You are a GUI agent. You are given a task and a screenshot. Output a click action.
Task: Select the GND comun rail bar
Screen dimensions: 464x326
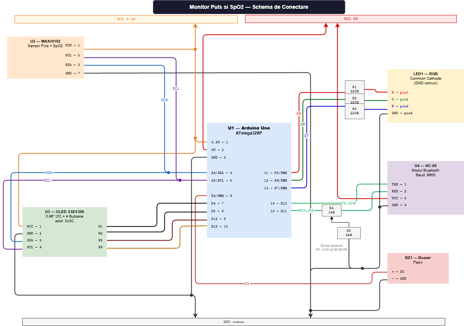click(234, 322)
